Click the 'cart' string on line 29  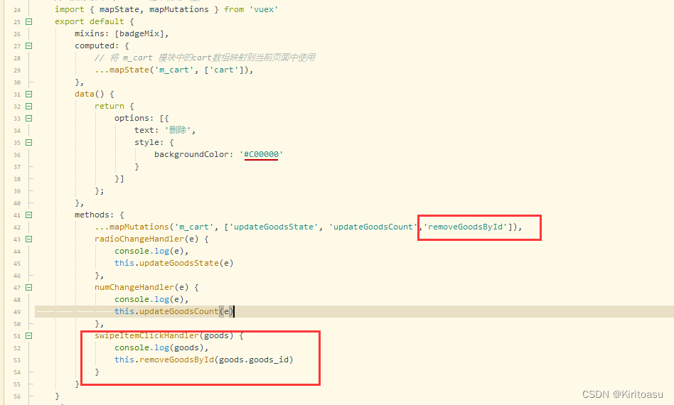point(226,70)
